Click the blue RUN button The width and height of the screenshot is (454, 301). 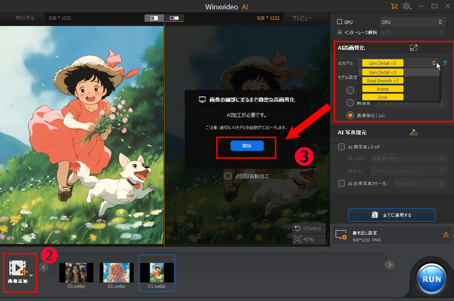pyautogui.click(x=431, y=279)
